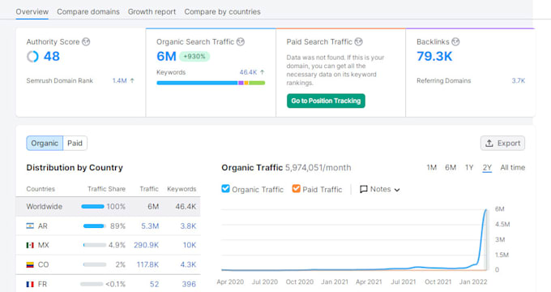Set chart range to 1Y
Screen dimensions: 551x292
[x=469, y=168]
